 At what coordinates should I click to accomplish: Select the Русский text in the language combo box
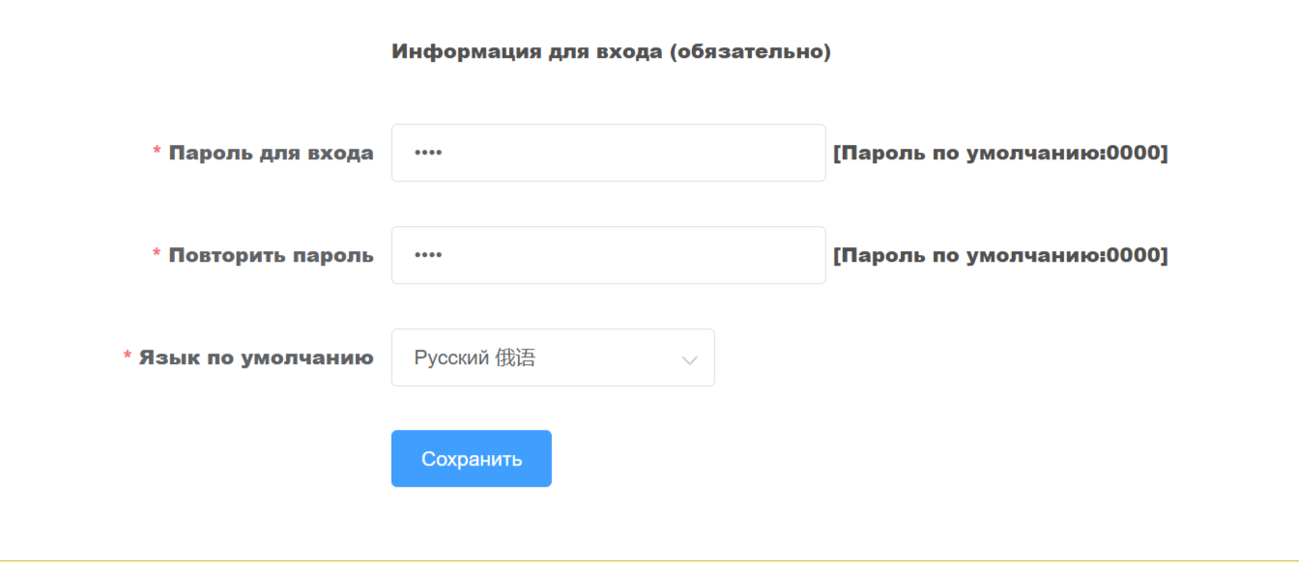coord(451,358)
